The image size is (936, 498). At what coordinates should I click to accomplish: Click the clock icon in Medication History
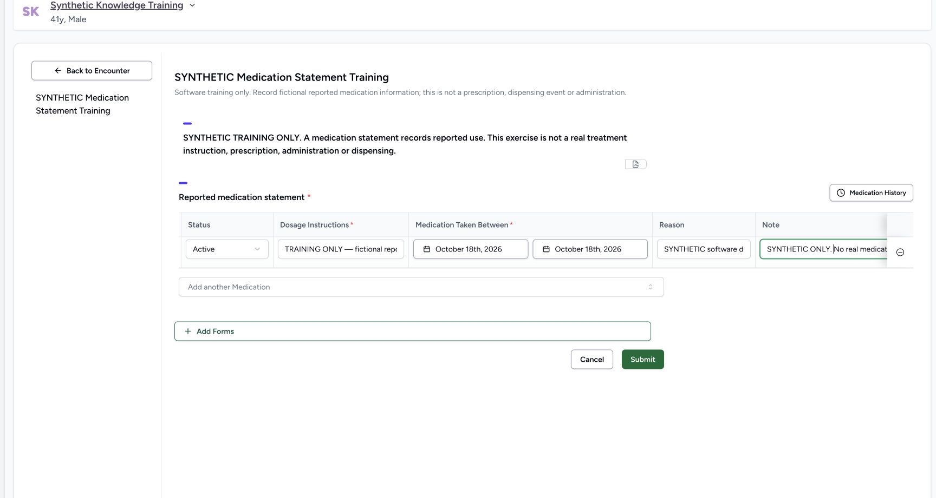(x=841, y=193)
